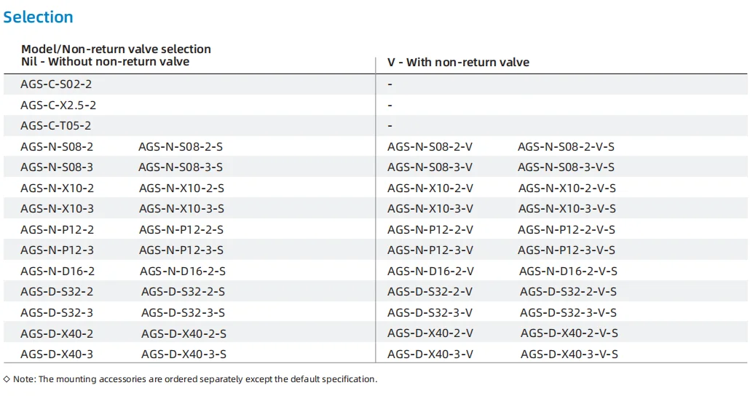Viewport: 750px width, 396px height.
Task: Click AGS-N-X10-2-V-S model code
Action: [x=567, y=188]
